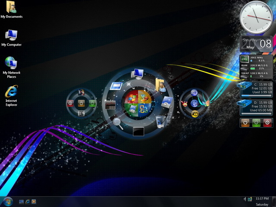
Task: Open the performance graph icon in center dock
Action: tap(110, 105)
